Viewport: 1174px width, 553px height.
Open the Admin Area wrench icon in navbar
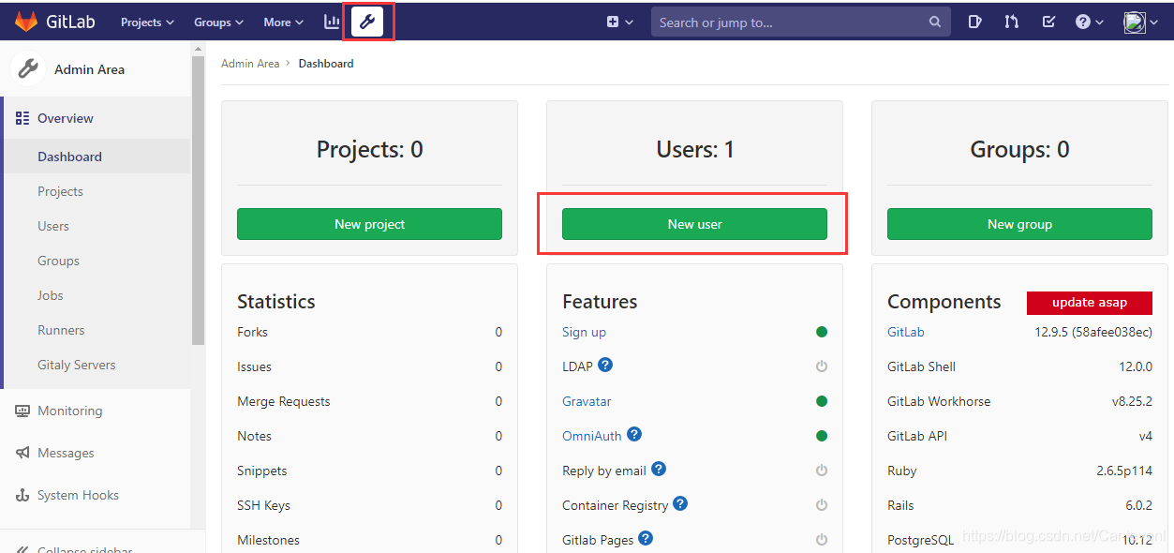[367, 22]
